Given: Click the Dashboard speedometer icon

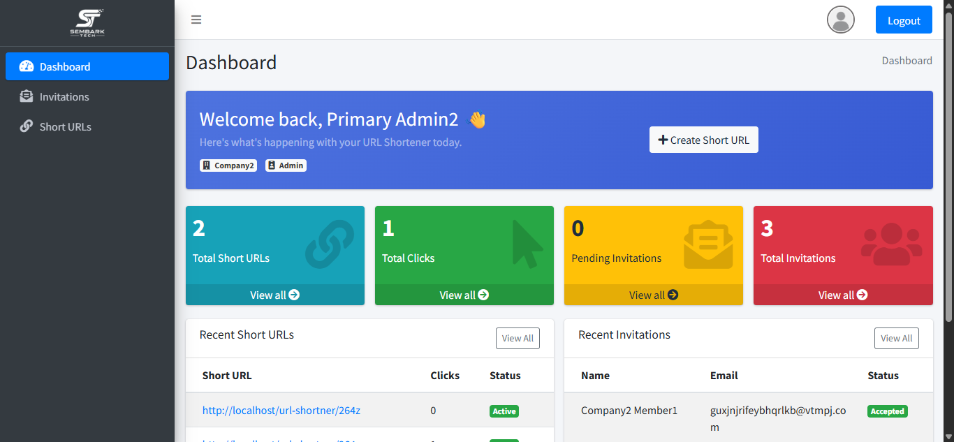Looking at the screenshot, I should point(27,66).
